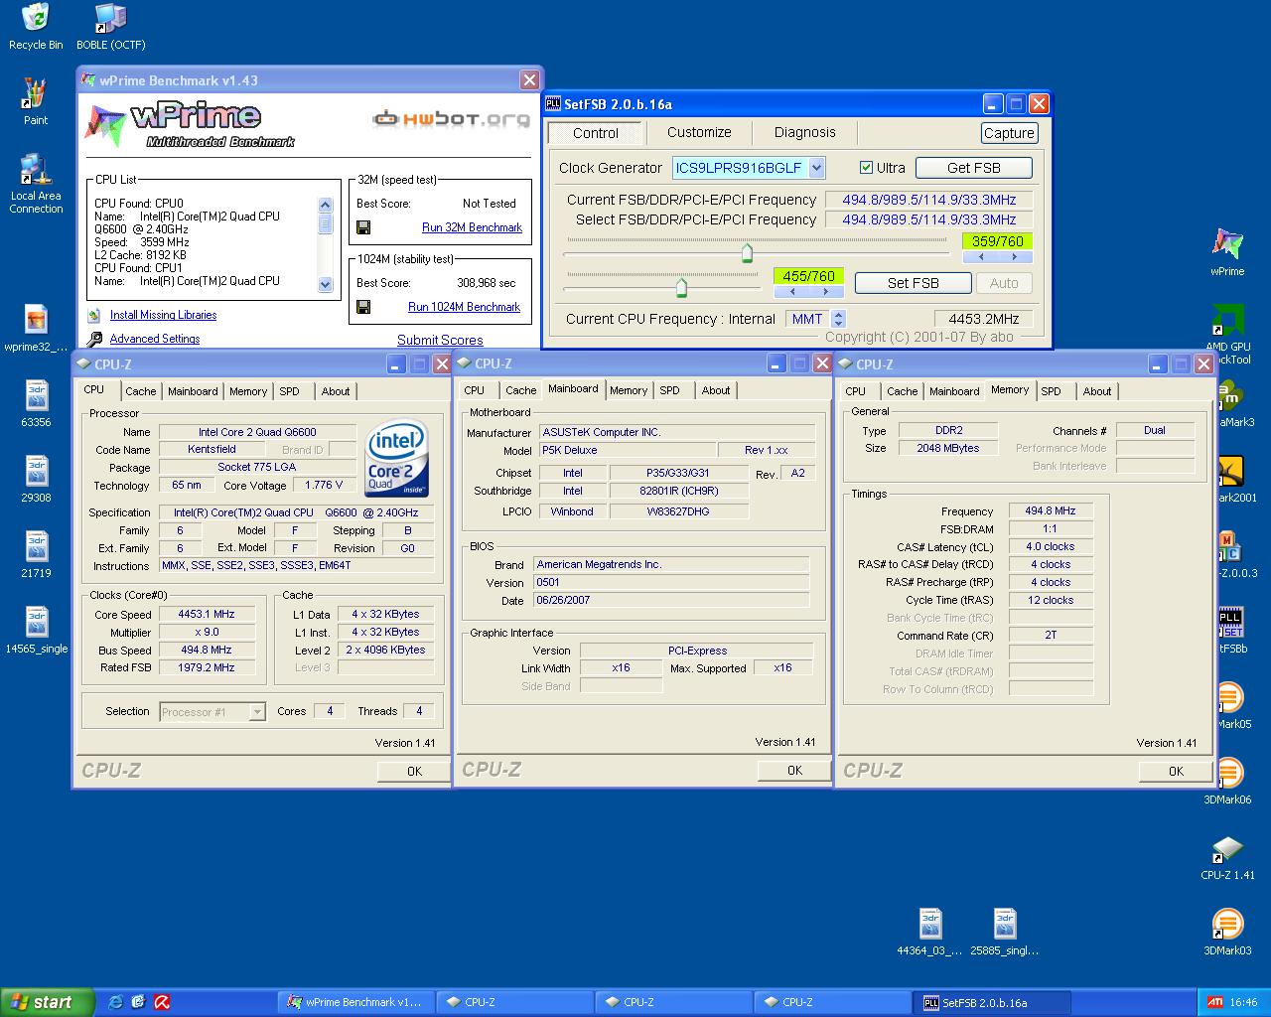Click the Start button
1271x1017 pixels.
47,1002
